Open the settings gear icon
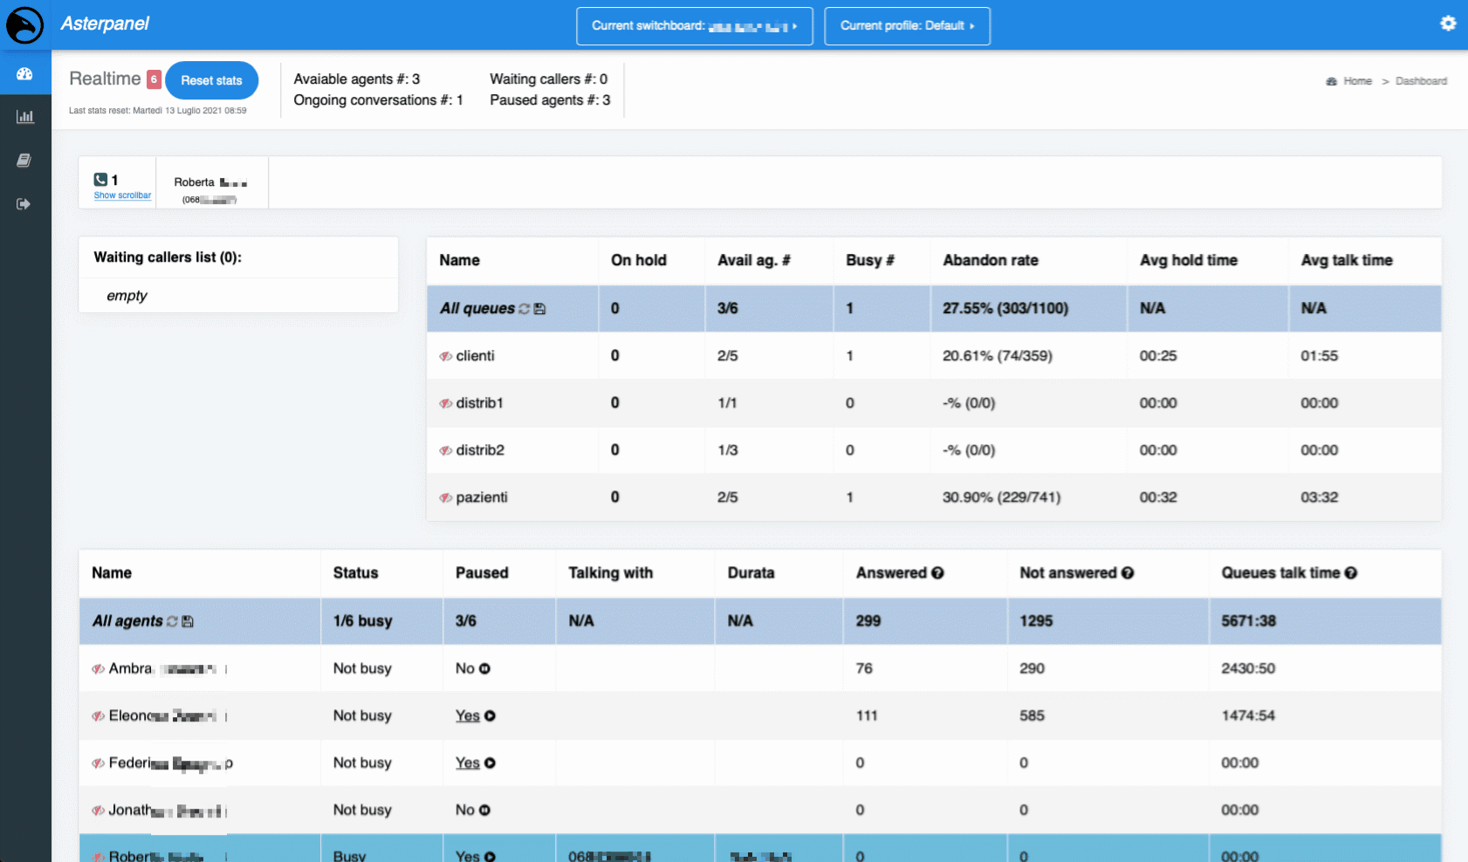This screenshot has width=1468, height=862. (x=1448, y=24)
